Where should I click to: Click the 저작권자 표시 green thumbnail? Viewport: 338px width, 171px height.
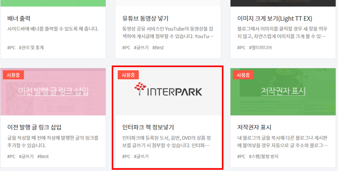point(283,92)
